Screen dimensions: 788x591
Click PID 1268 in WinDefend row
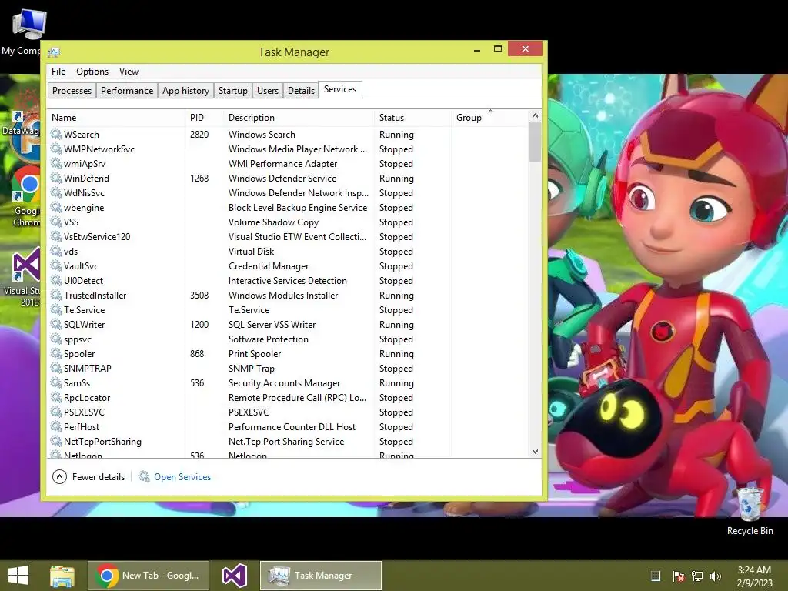pos(199,178)
